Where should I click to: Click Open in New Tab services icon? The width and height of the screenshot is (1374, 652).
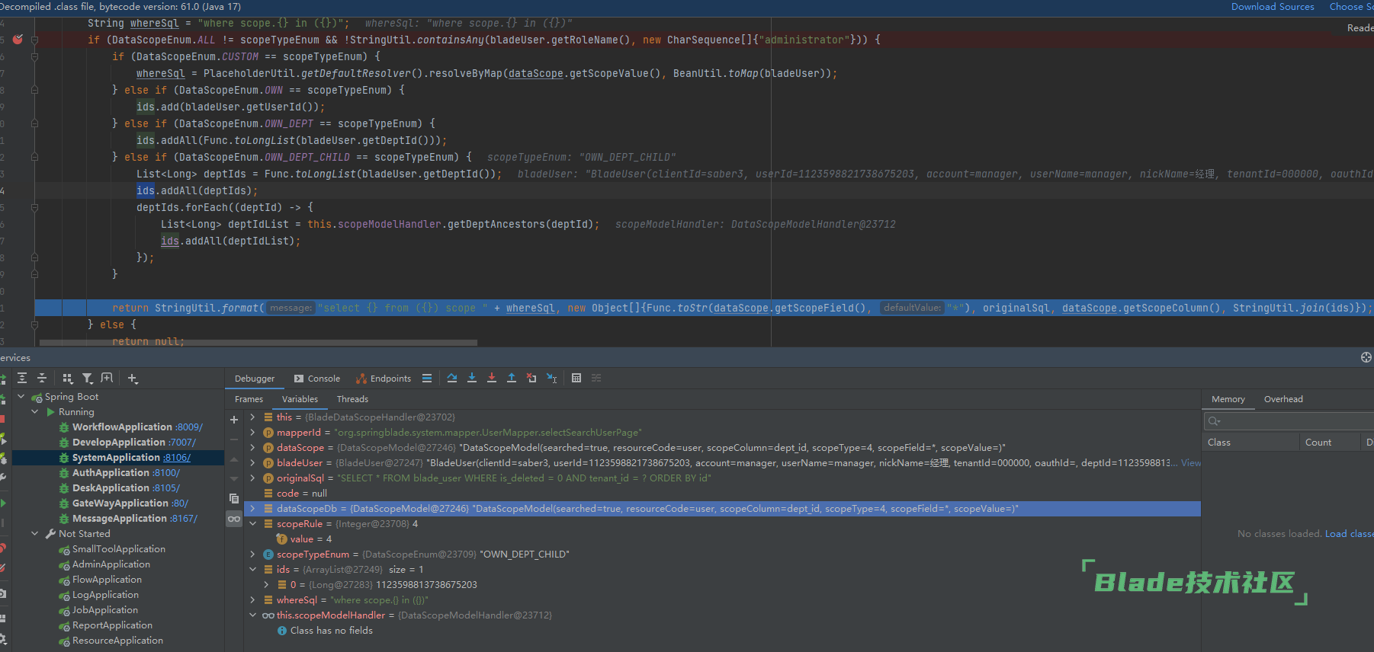[x=107, y=378]
